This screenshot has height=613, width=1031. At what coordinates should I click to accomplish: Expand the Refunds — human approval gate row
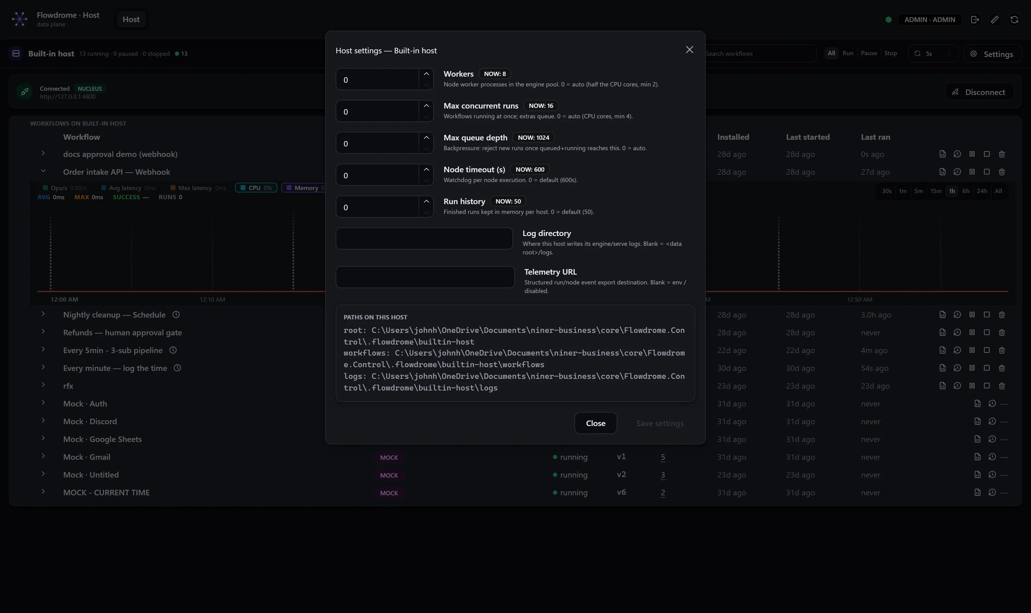[x=43, y=332]
